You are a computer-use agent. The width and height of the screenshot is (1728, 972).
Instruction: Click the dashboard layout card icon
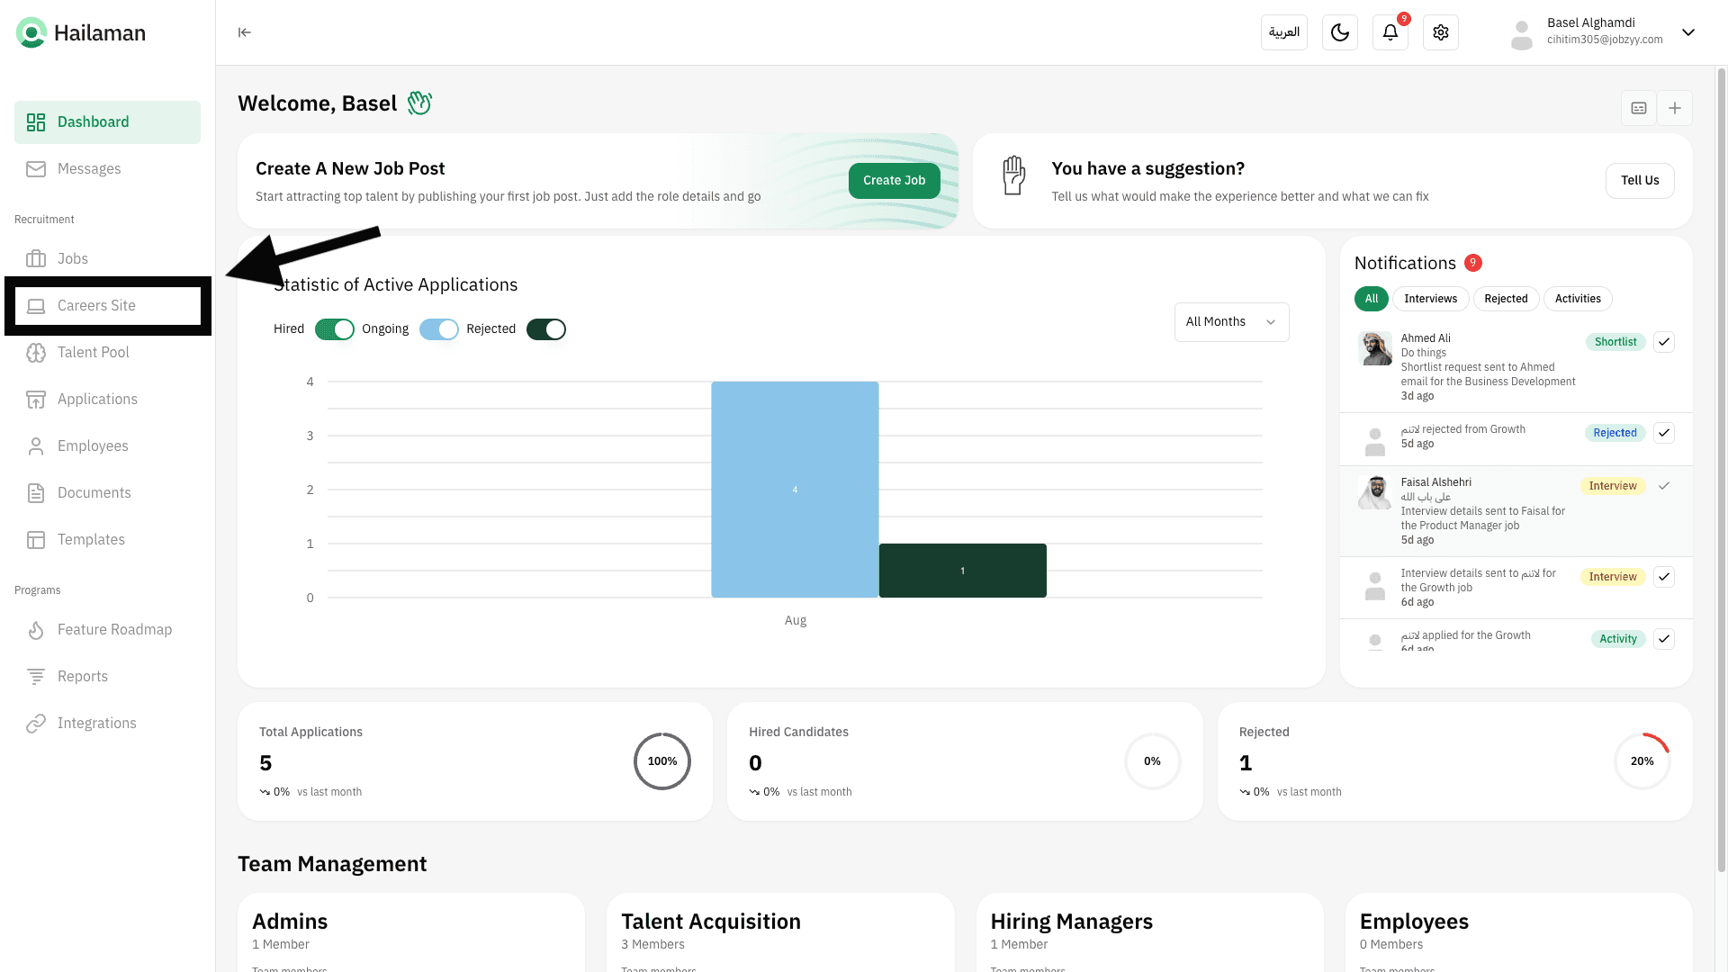(x=1638, y=108)
